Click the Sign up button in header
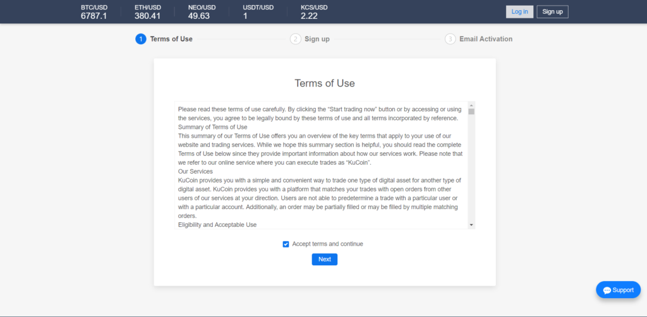The height and width of the screenshot is (317, 647). (x=552, y=12)
